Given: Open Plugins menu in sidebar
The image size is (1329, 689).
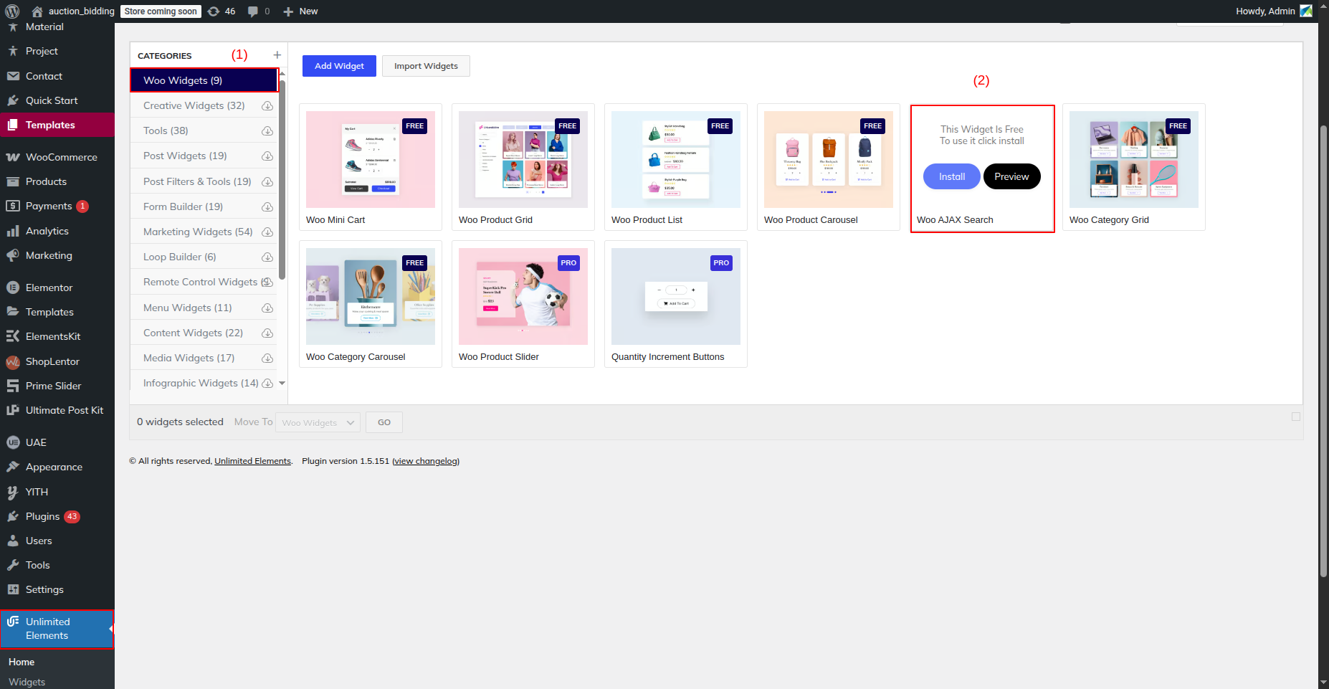Looking at the screenshot, I should click(x=42, y=516).
